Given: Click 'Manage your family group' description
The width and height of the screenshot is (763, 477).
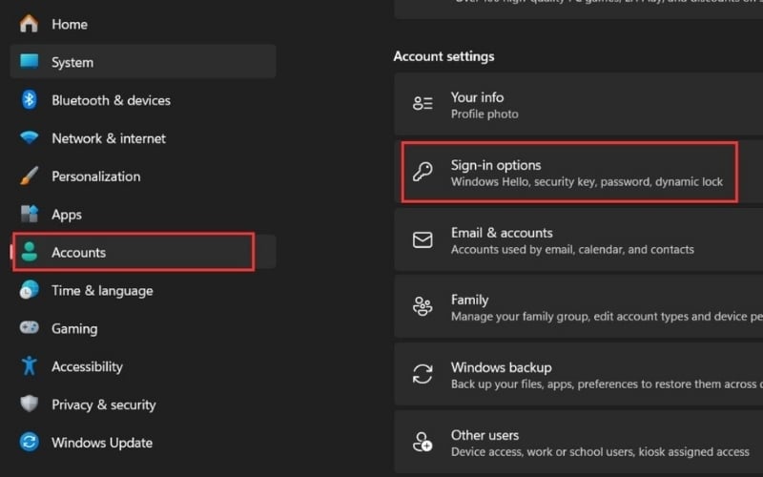Looking at the screenshot, I should pos(607,317).
